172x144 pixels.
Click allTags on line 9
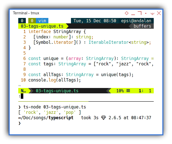tap(52, 75)
